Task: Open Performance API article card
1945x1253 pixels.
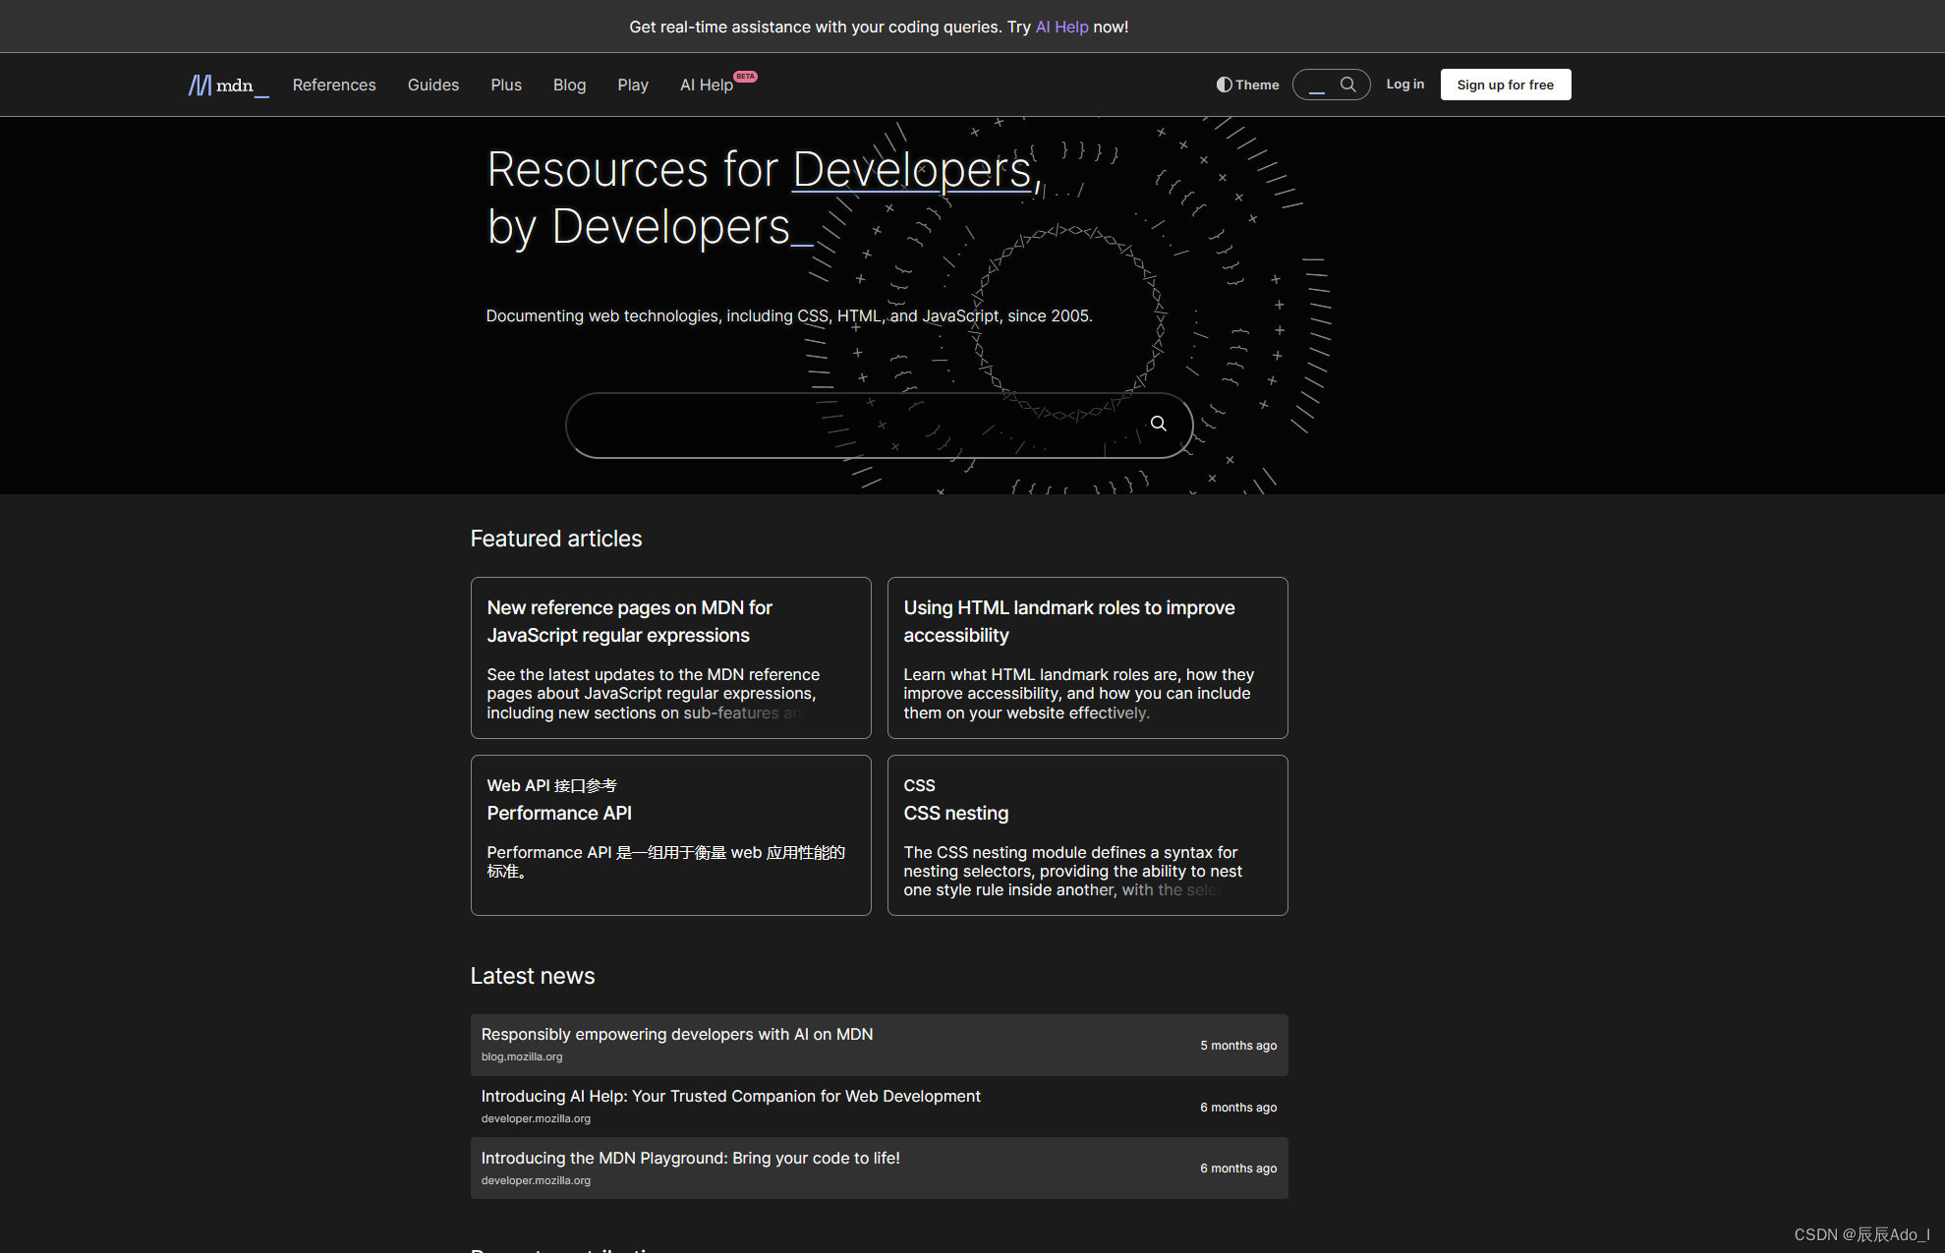Action: 559,813
